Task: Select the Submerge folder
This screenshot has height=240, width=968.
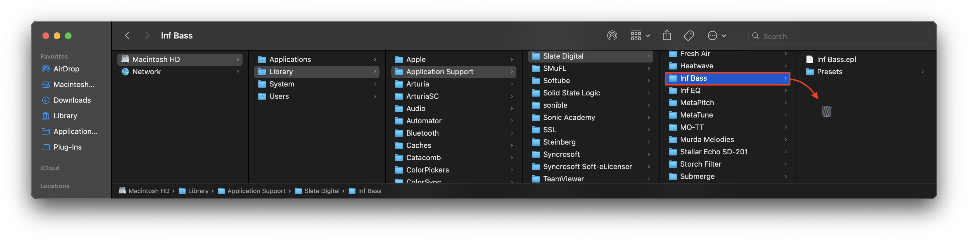Action: (727, 177)
